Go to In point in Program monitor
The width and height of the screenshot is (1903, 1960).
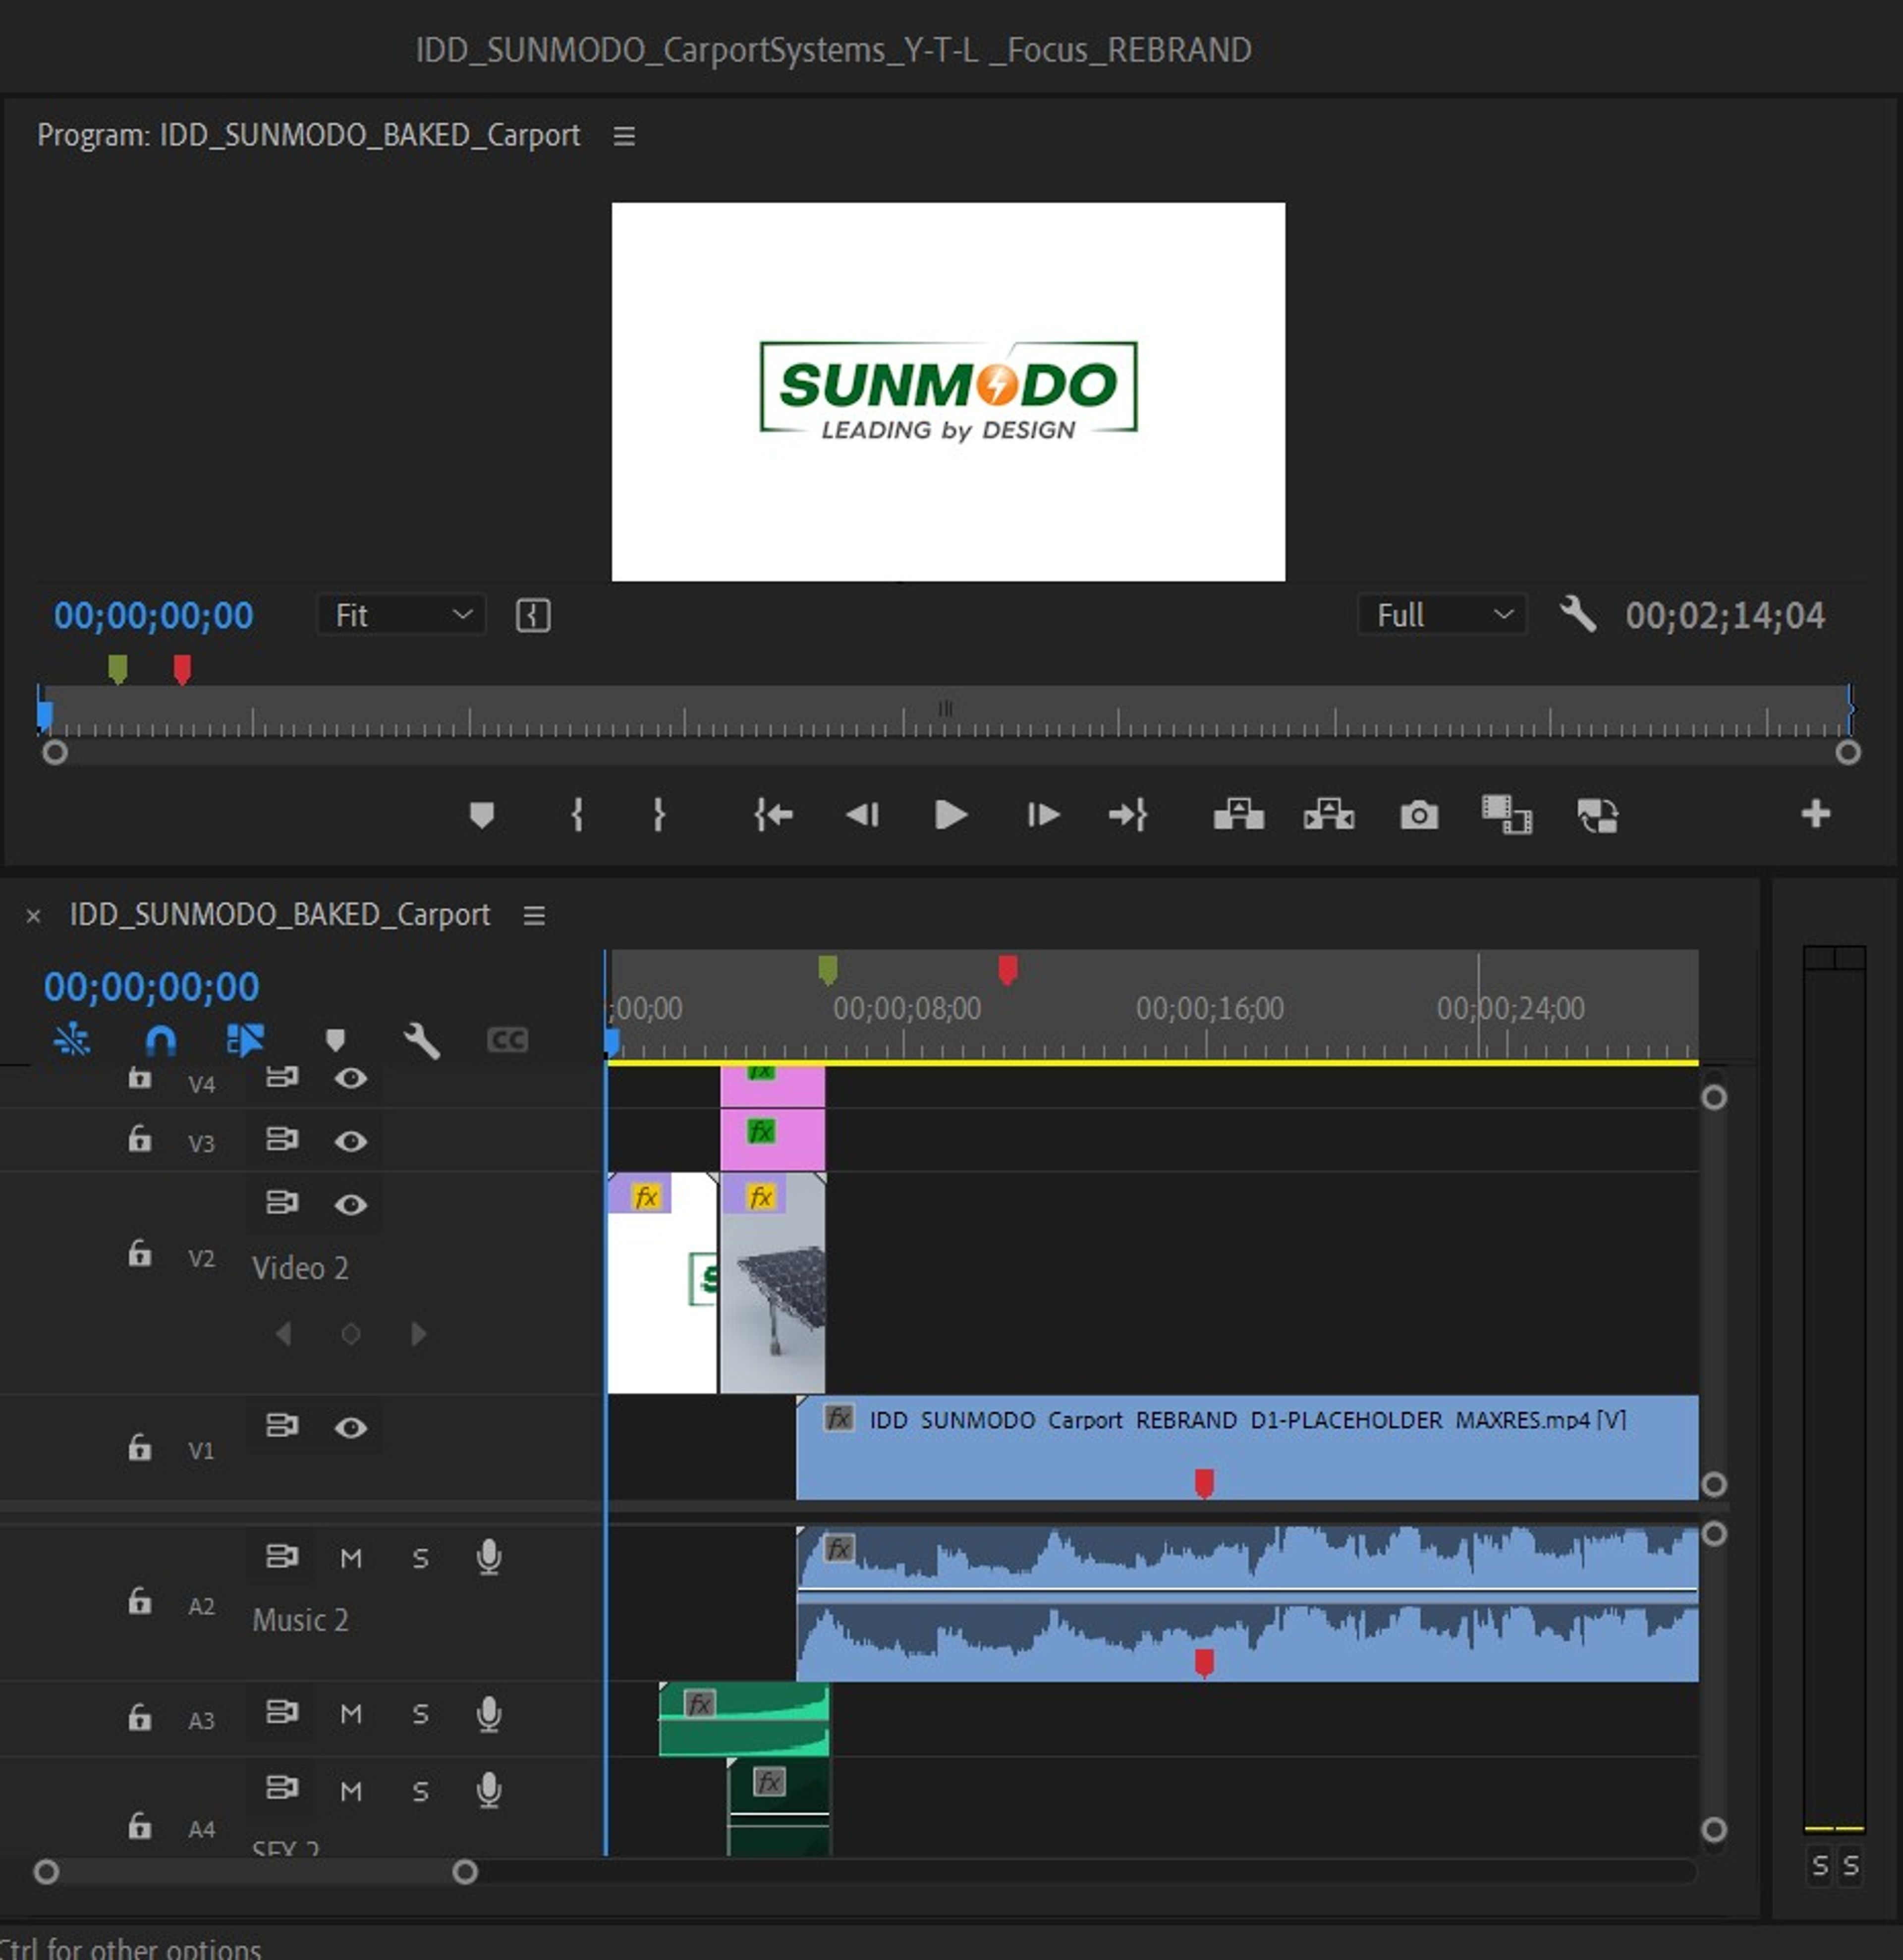[x=773, y=815]
